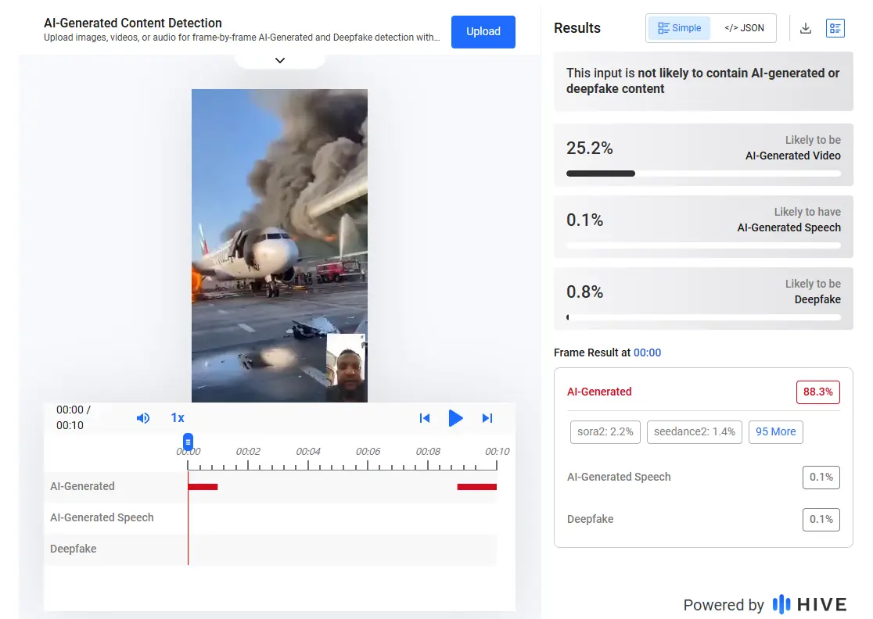Viewport: 873px width, 619px height.
Task: Download the detection results
Action: pos(806,29)
